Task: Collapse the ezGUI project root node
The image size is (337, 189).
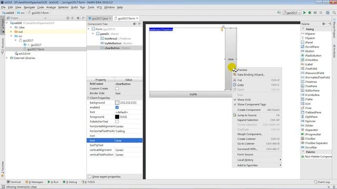Action: [7, 23]
